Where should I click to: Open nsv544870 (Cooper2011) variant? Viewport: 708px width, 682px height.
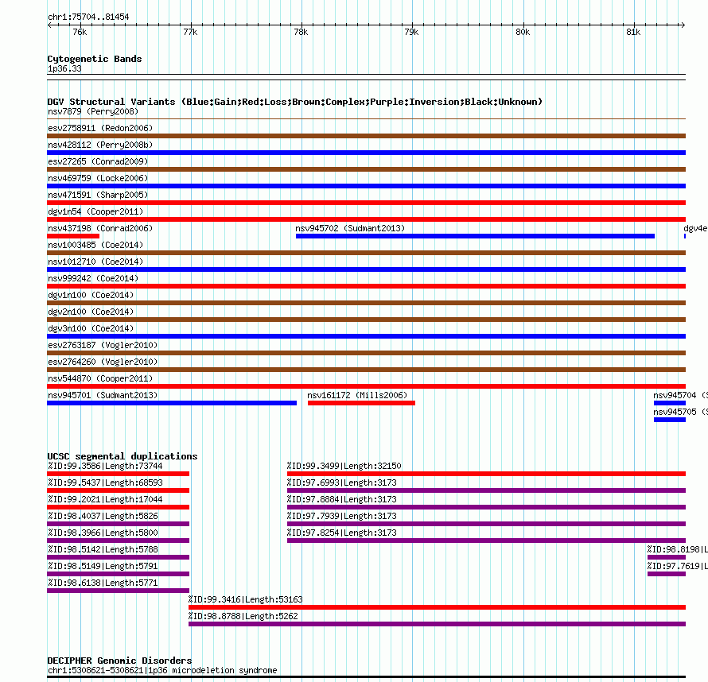click(x=366, y=386)
